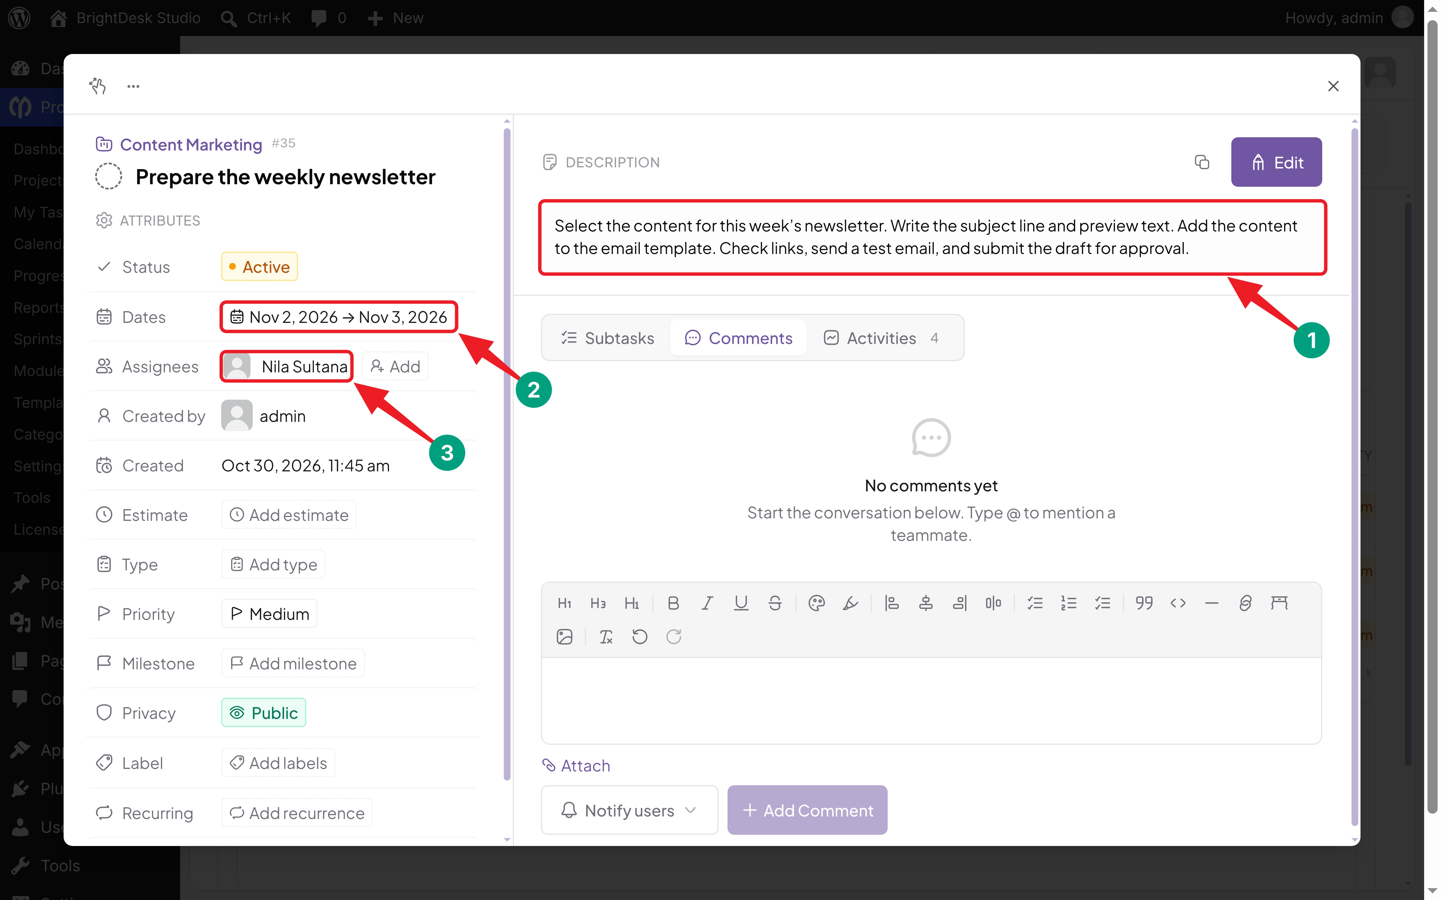Screen dimensions: 1441x900
Task: Click into the comment text area
Action: click(x=931, y=700)
